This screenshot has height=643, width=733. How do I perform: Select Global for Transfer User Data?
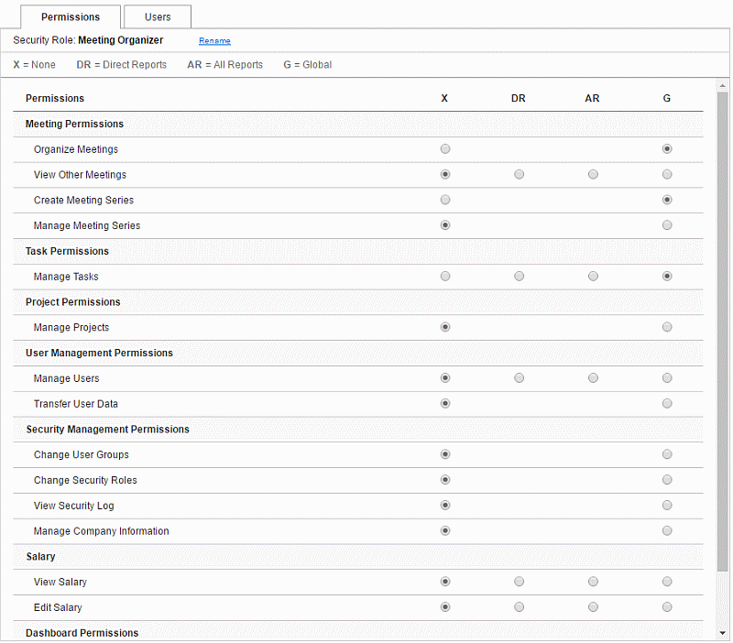click(667, 403)
